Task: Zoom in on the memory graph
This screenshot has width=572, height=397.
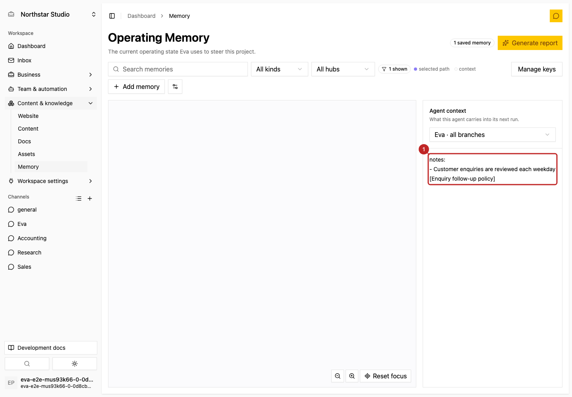Action: [352, 376]
